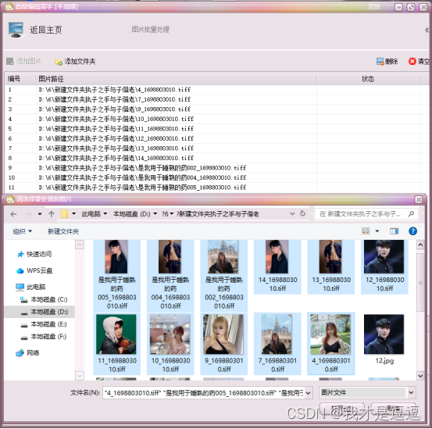Click the 删除 delete icon
432x429 pixels.
(x=380, y=62)
